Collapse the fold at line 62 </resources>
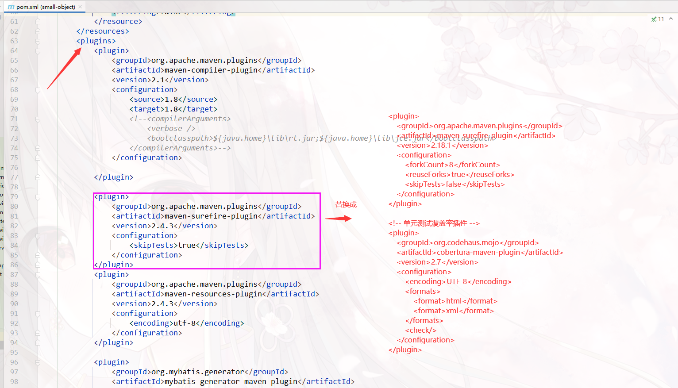 pyautogui.click(x=38, y=31)
